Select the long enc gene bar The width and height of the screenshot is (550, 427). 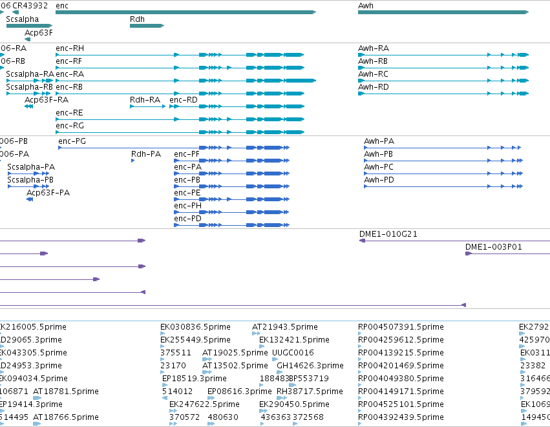click(186, 12)
